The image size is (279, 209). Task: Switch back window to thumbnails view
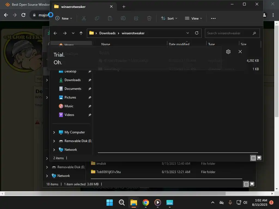pos(252,184)
